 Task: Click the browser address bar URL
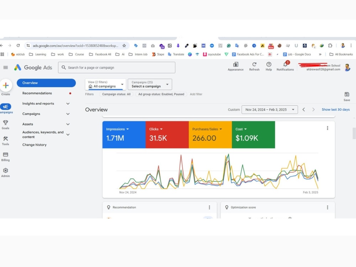click(x=75, y=46)
